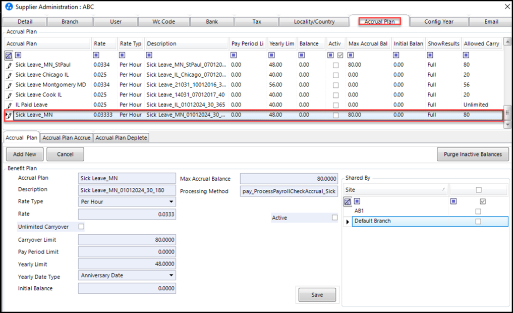
Task: Switch to the Branch tab
Action: point(70,22)
